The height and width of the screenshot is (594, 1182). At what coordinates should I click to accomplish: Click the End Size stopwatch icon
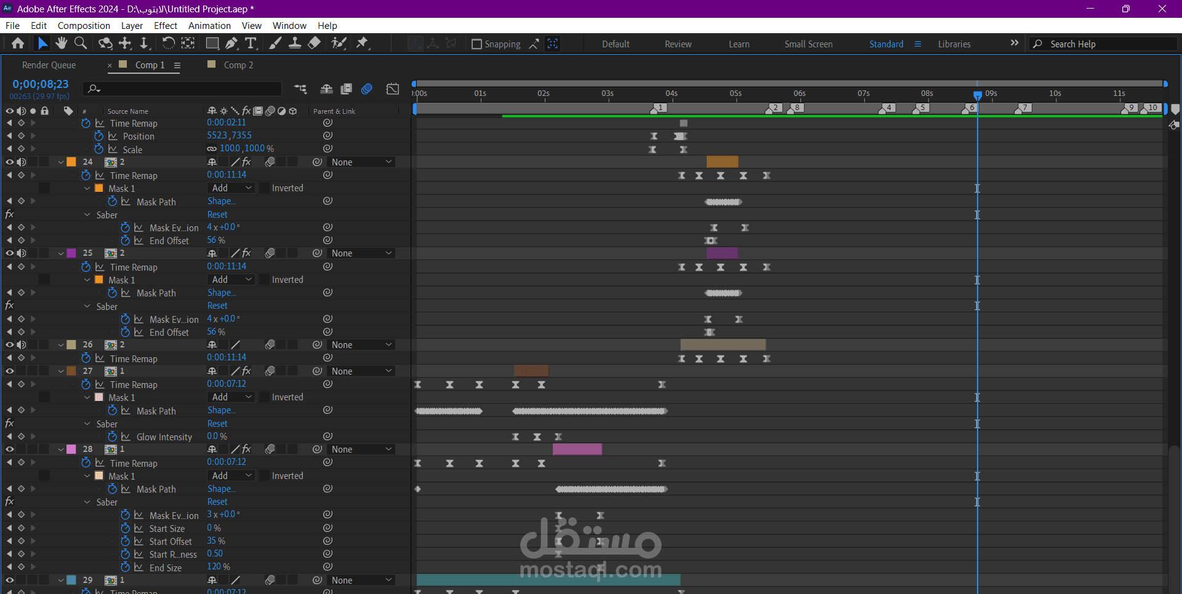(x=125, y=567)
